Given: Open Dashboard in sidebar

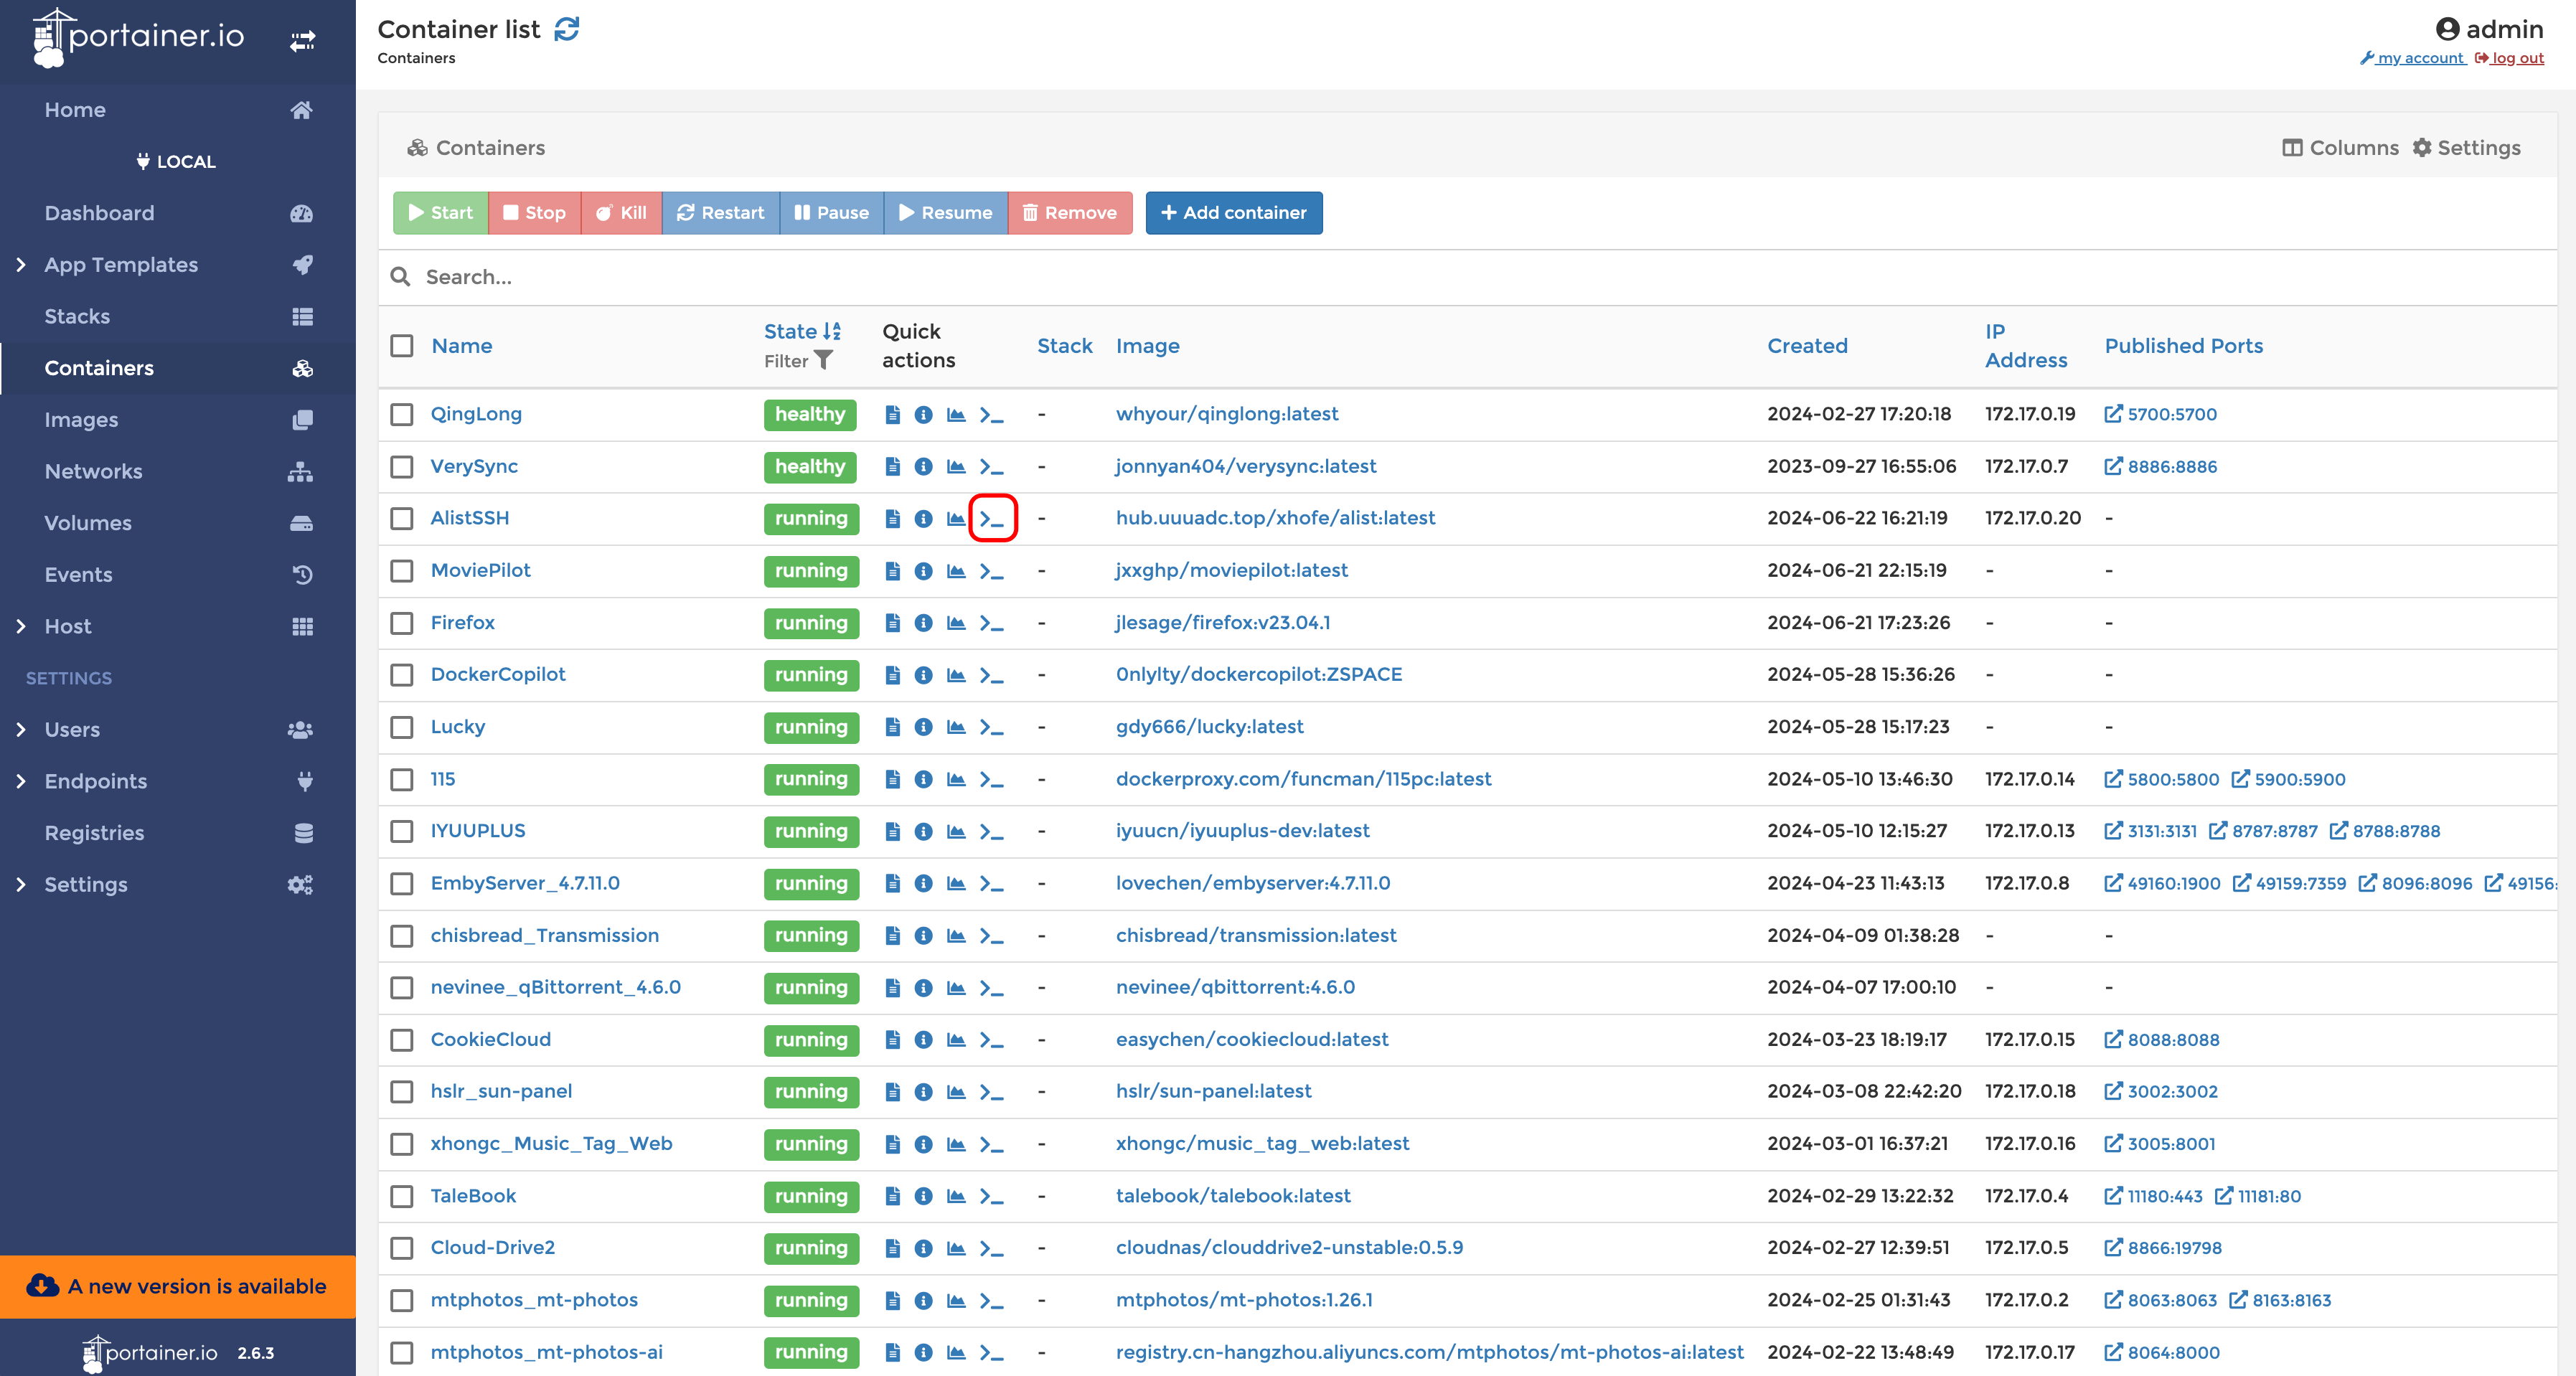Looking at the screenshot, I should 178,213.
